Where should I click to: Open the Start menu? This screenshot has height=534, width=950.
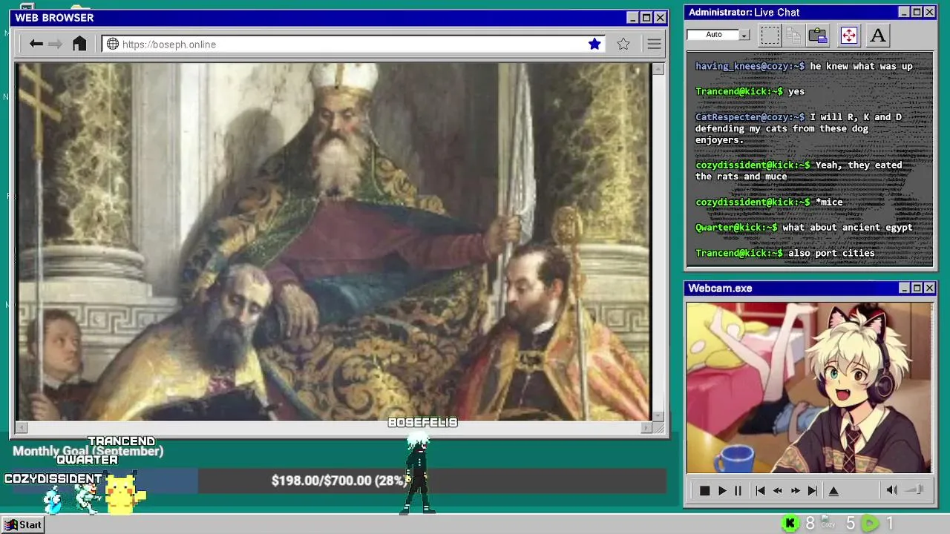click(x=23, y=524)
